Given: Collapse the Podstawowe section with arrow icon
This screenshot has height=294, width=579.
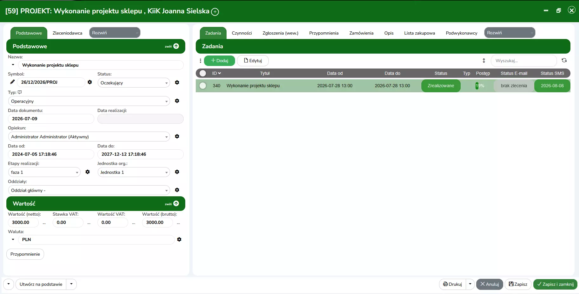Looking at the screenshot, I should pyautogui.click(x=176, y=46).
